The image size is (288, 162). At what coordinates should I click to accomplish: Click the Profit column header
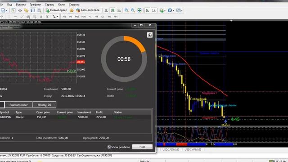tap(99, 112)
